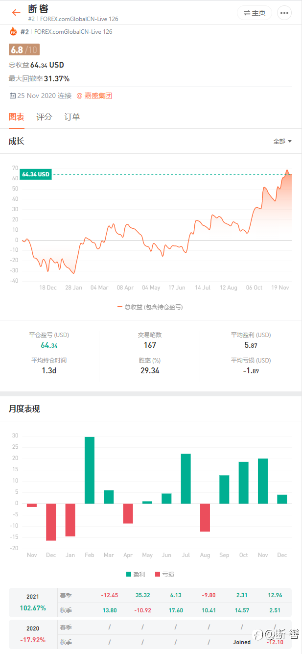Click the -10.92 monthly value cell
This screenshot has height=654, width=302.
point(143,610)
